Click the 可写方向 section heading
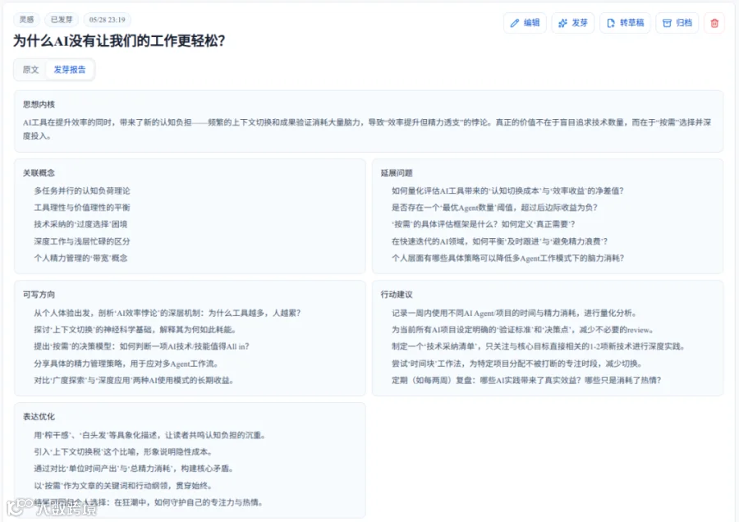Screen dimensions: 739x522 tap(39, 295)
